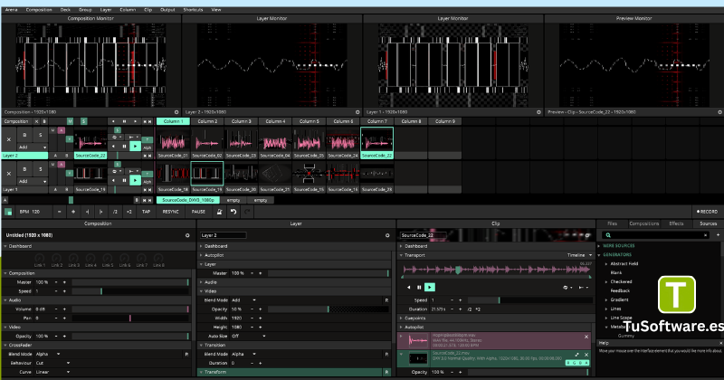Open Layer 1 monitor settings gear
Image resolution: width=724 pixels, height=380 pixels.
[538, 112]
